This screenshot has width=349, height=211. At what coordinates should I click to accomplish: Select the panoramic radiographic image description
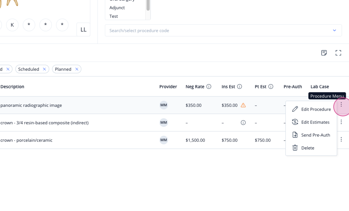[x=31, y=105]
